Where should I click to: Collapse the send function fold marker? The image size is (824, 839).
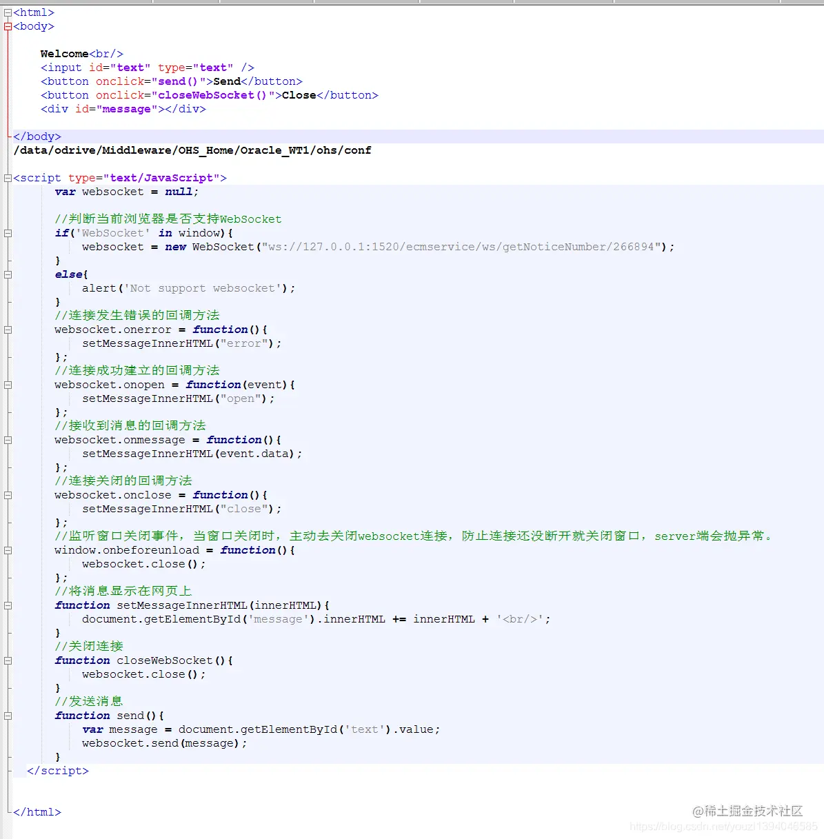(8, 716)
